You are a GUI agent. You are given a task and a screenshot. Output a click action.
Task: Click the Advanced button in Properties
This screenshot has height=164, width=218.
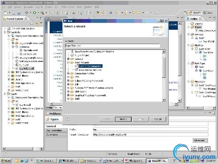coord(200,140)
